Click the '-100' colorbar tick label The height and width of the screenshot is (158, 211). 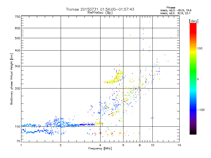(x=201, y=110)
